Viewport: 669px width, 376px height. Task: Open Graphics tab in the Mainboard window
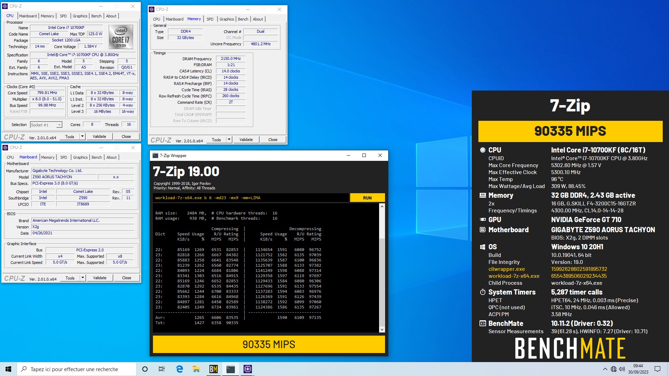click(x=80, y=157)
